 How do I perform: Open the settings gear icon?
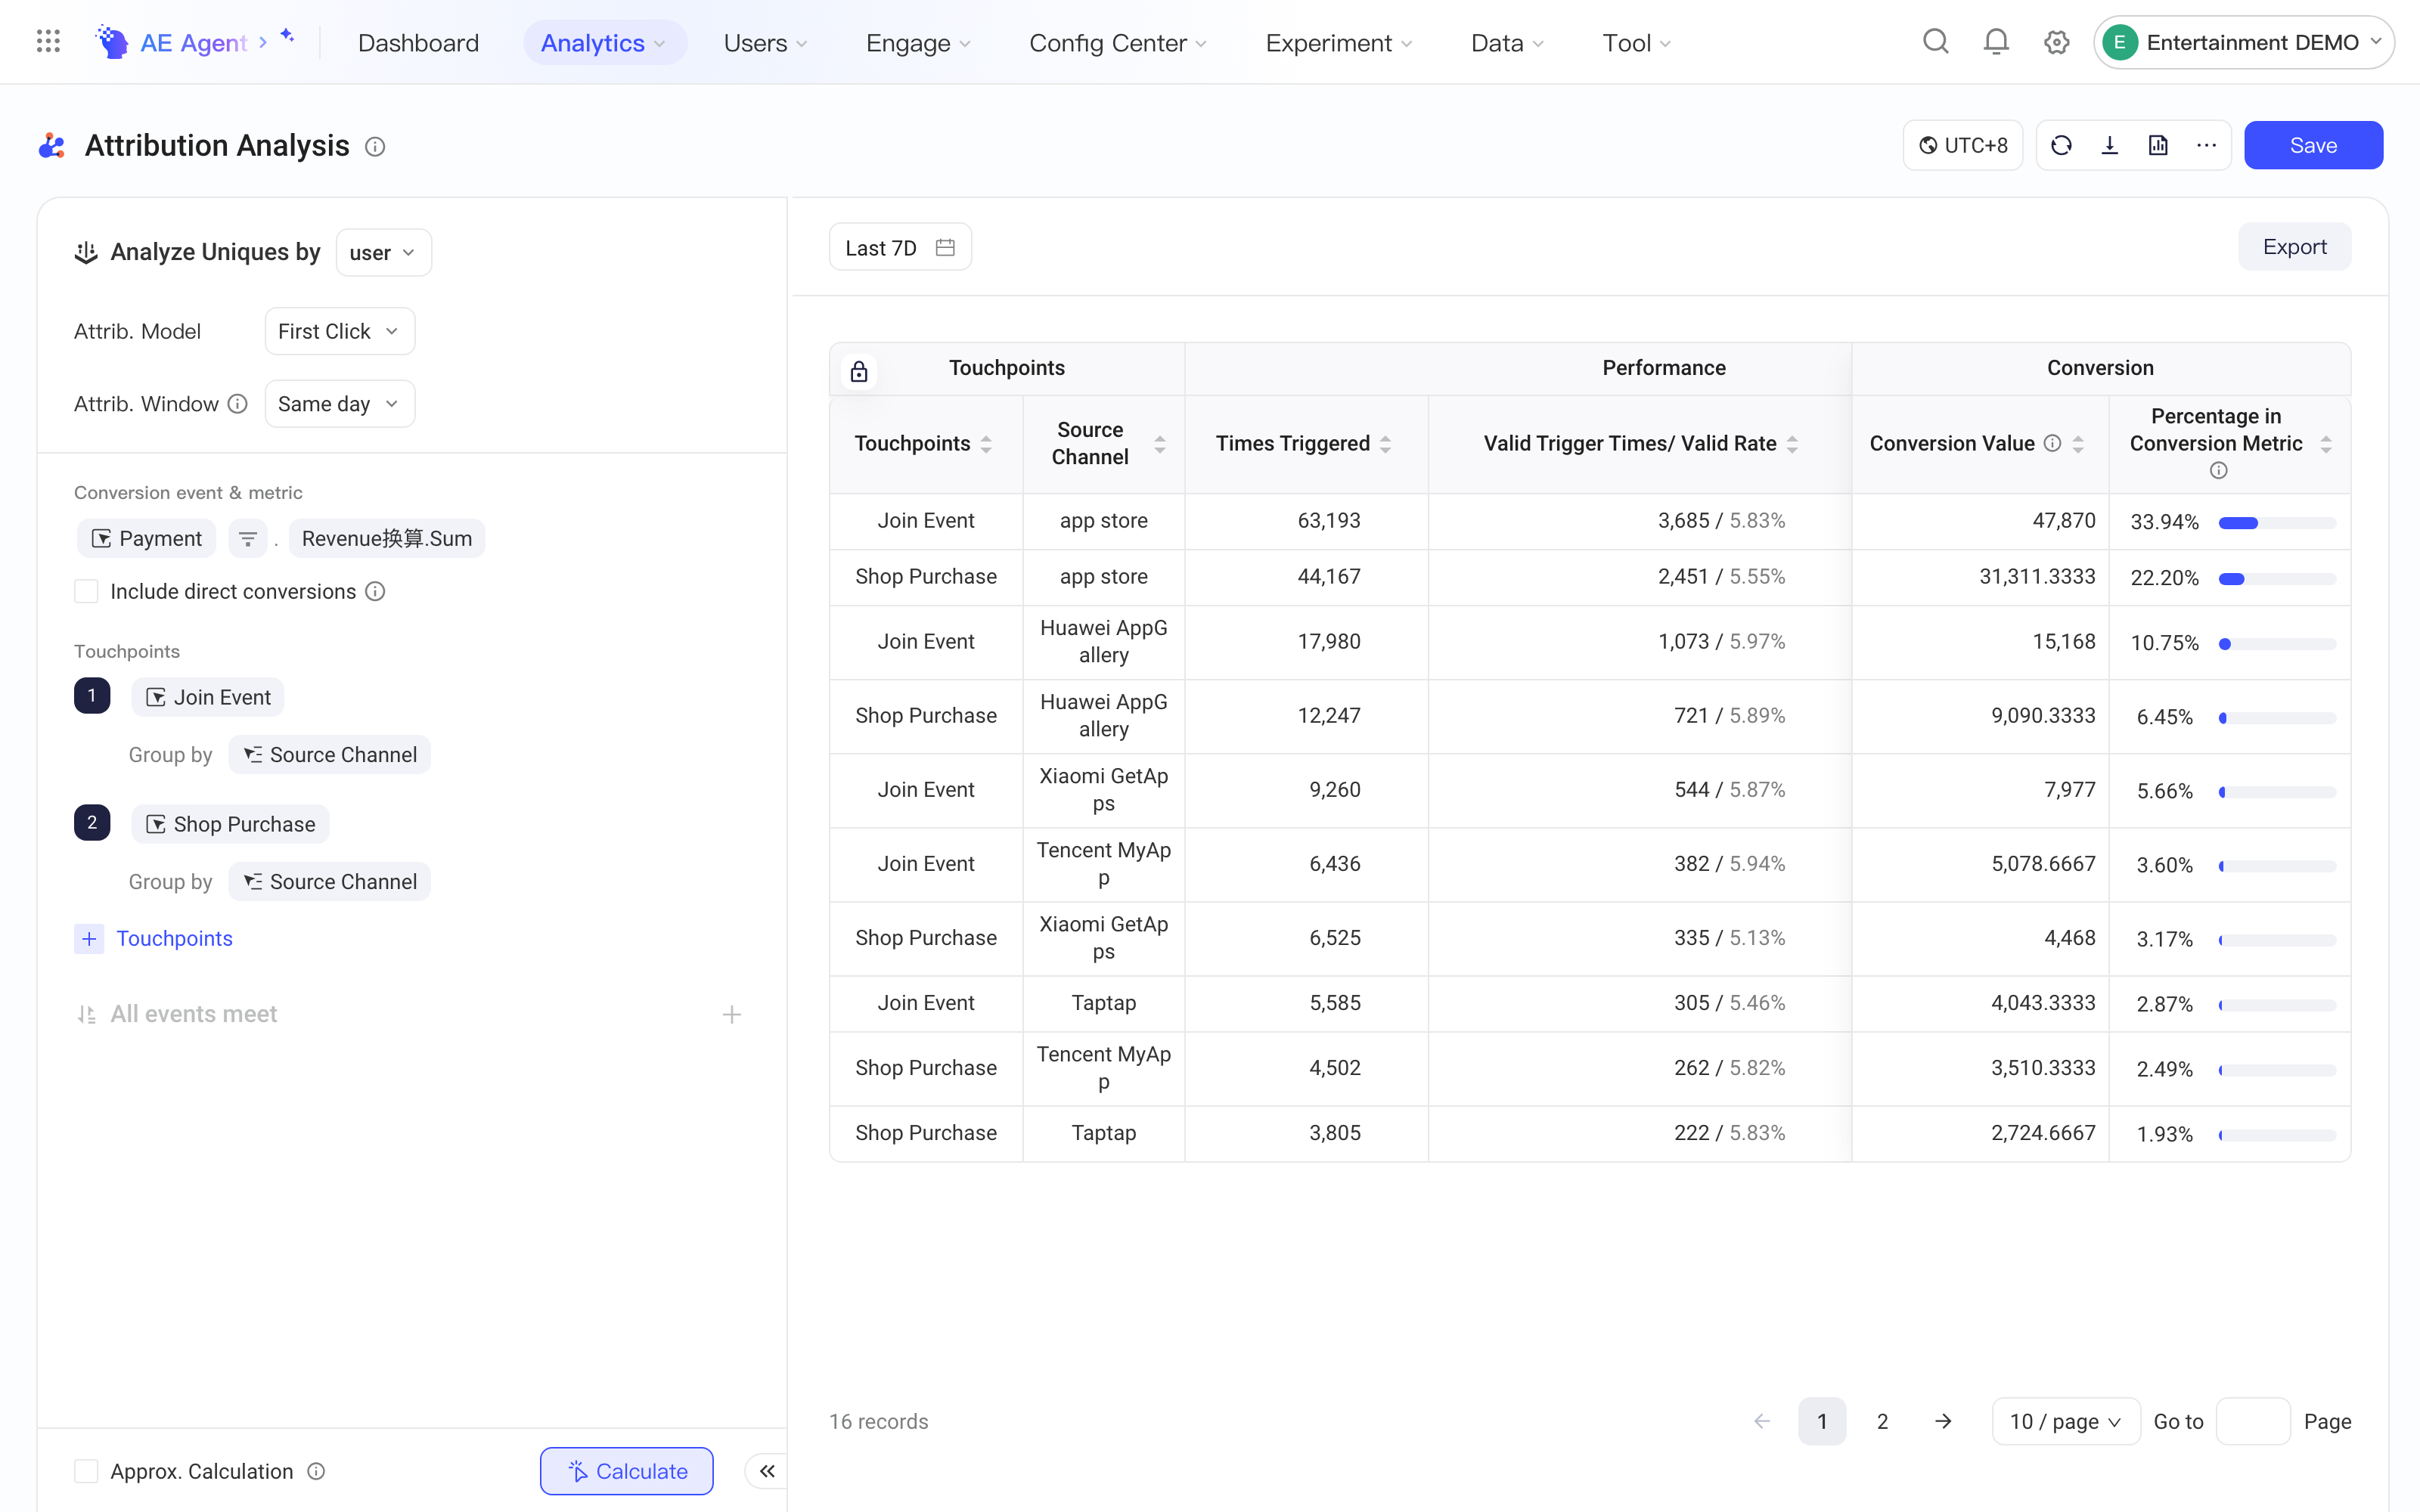pos(2056,42)
